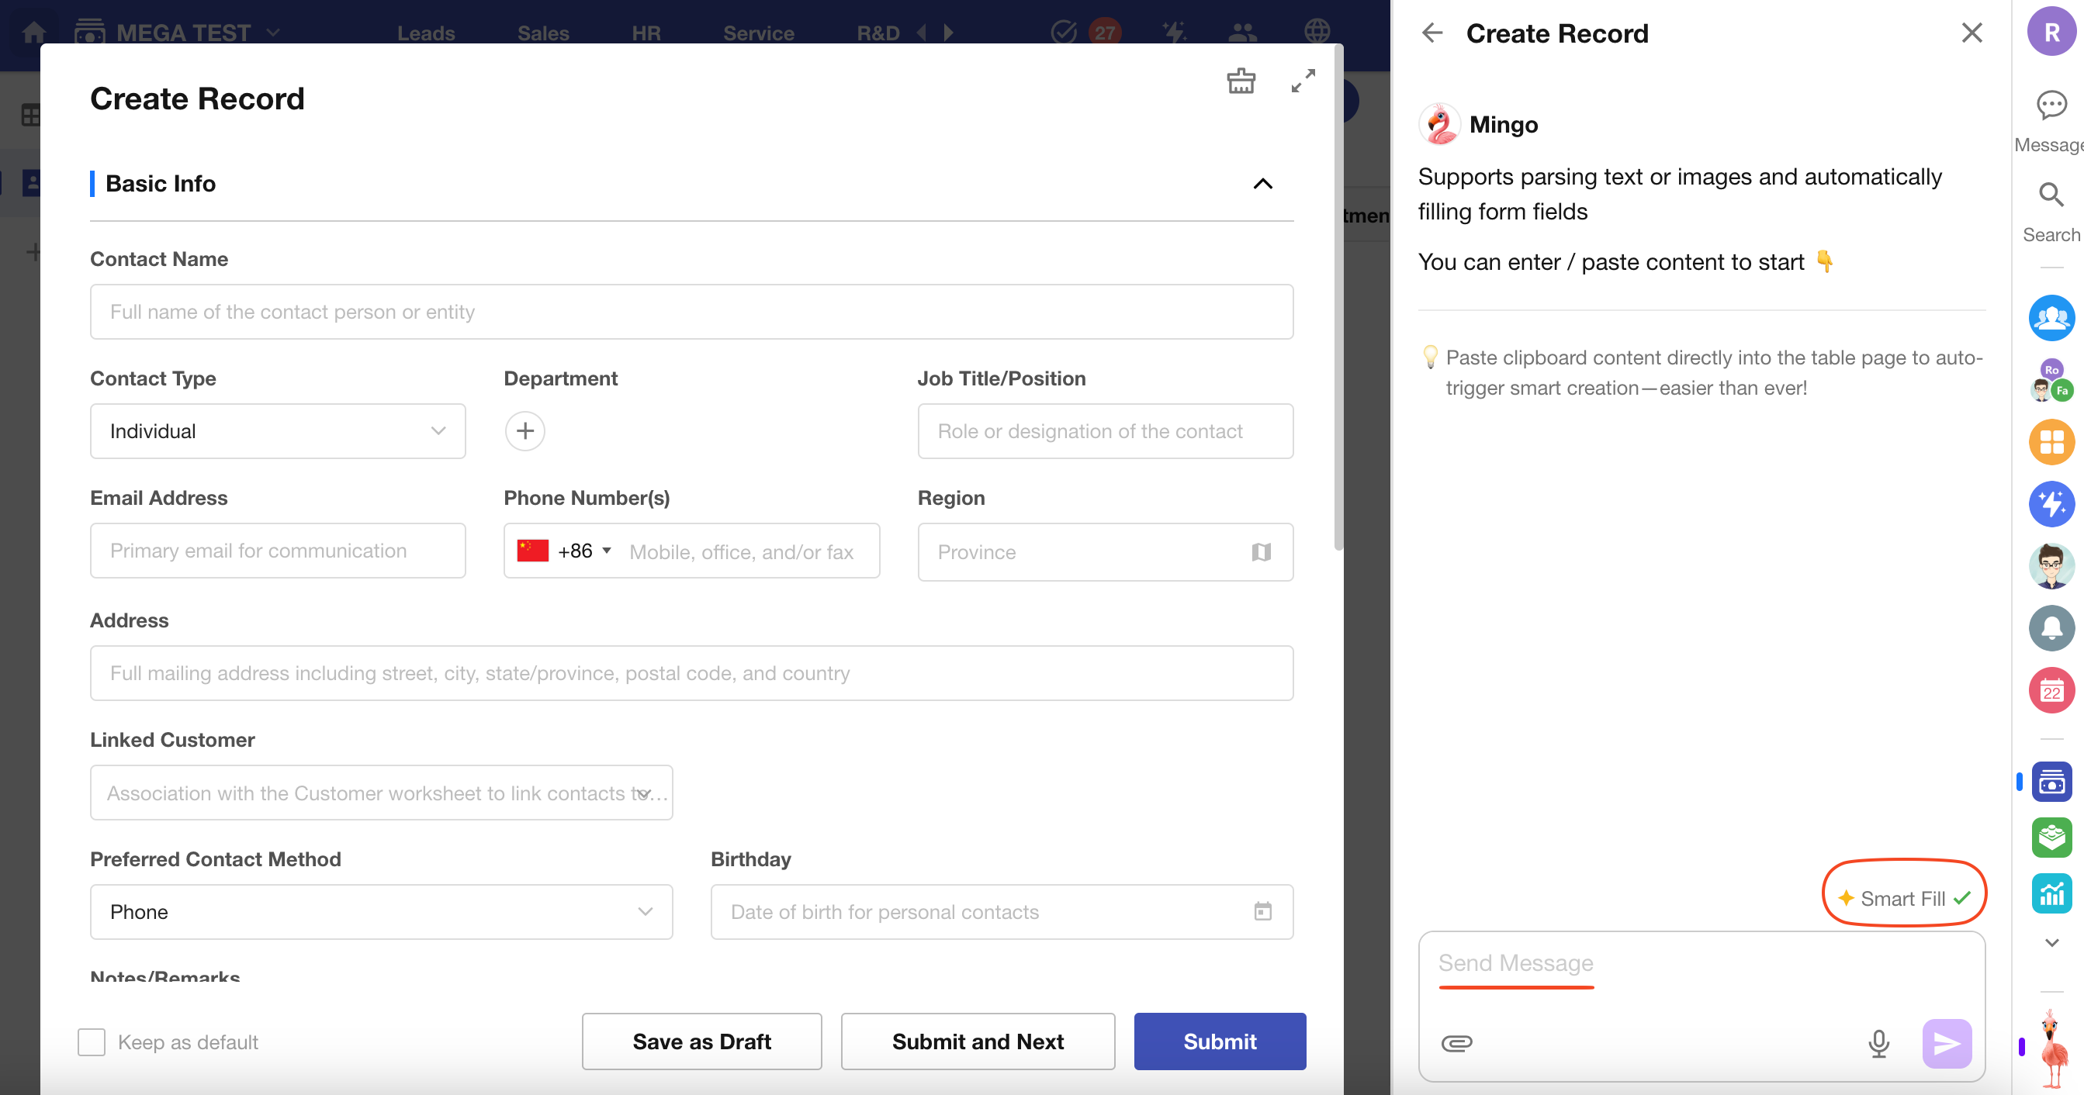Add a department with plus button
2084x1095 pixels.
(525, 431)
